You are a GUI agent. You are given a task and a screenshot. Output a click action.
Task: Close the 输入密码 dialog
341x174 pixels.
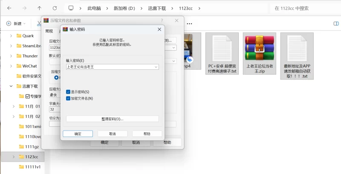pyautogui.click(x=159, y=29)
